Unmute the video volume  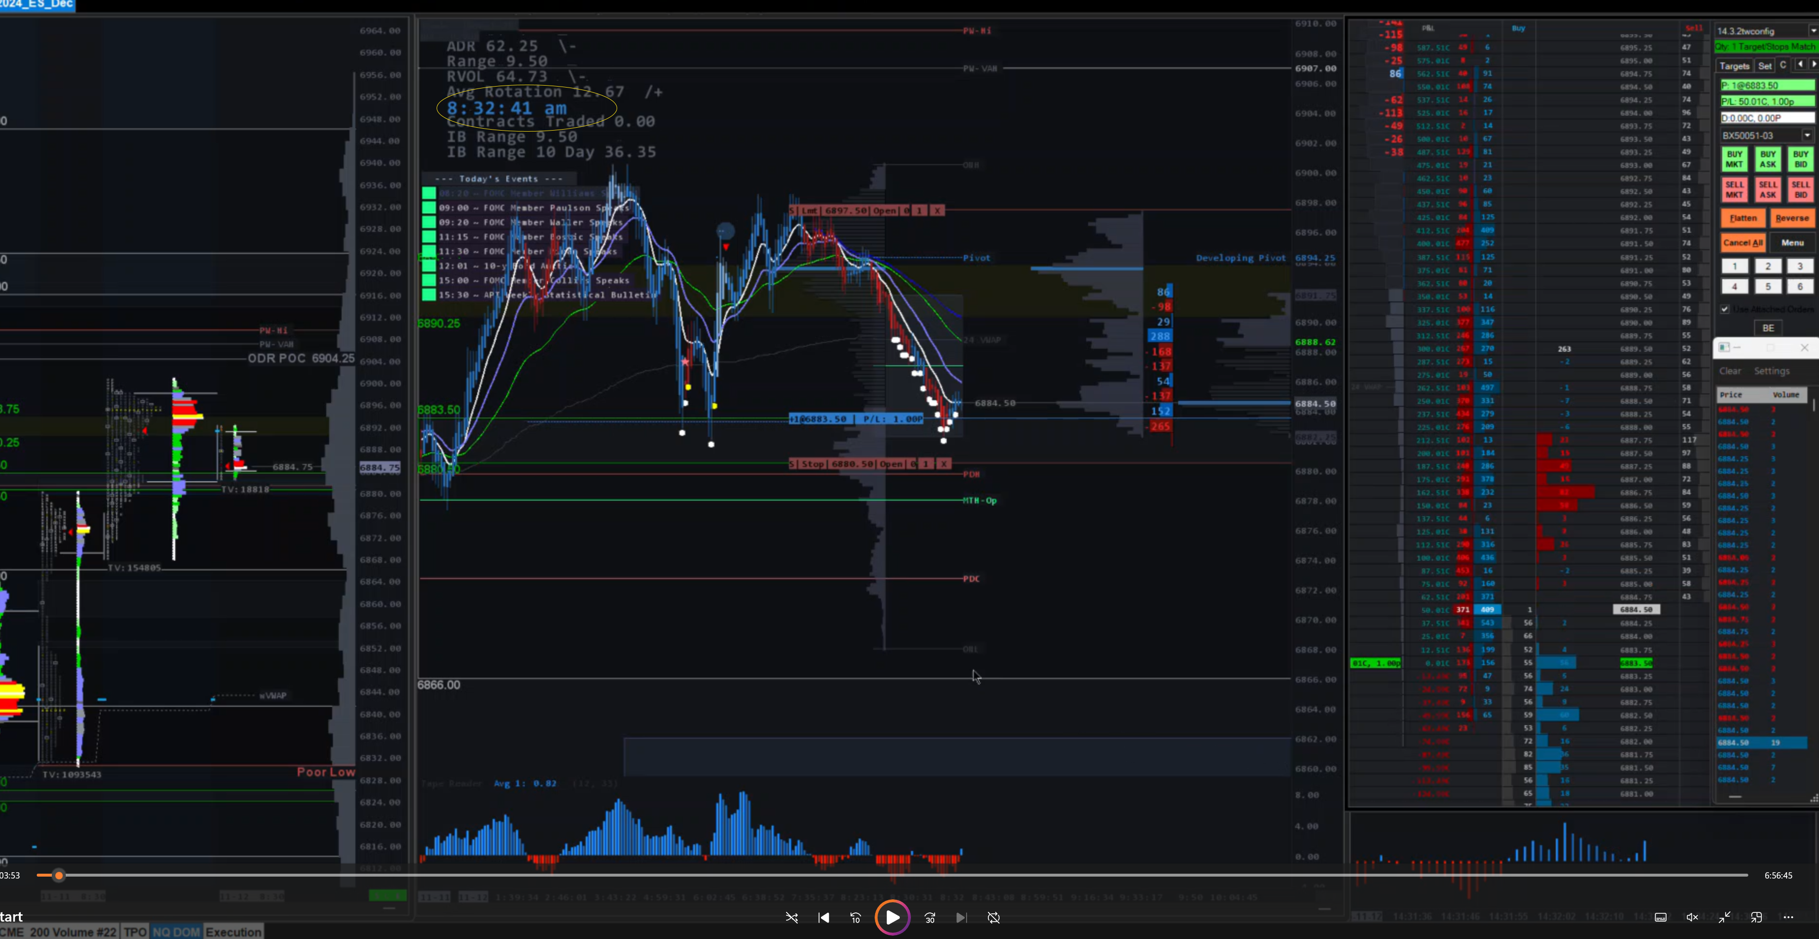(1692, 917)
